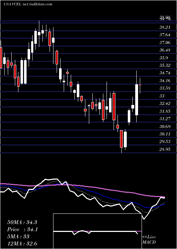Click the 12MA : 32.6 readout
The width and height of the screenshot is (177, 249).
point(22,243)
